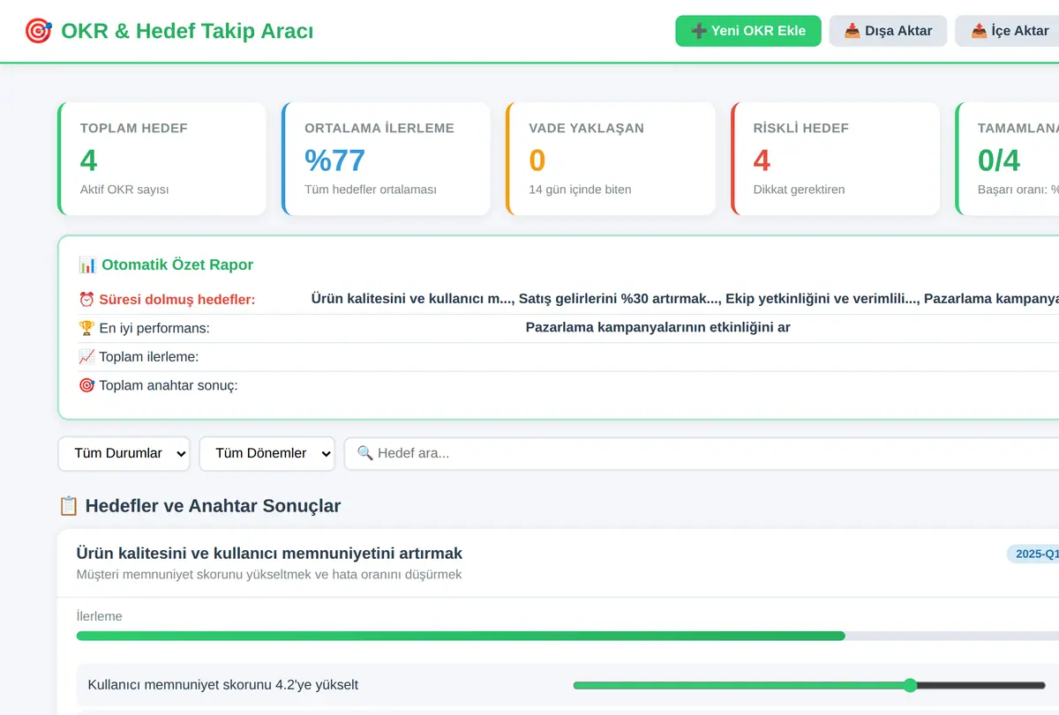This screenshot has height=715, width=1059.
Task: Click the trend chart icon by 'Toplam ilerleme'
Action: click(86, 357)
